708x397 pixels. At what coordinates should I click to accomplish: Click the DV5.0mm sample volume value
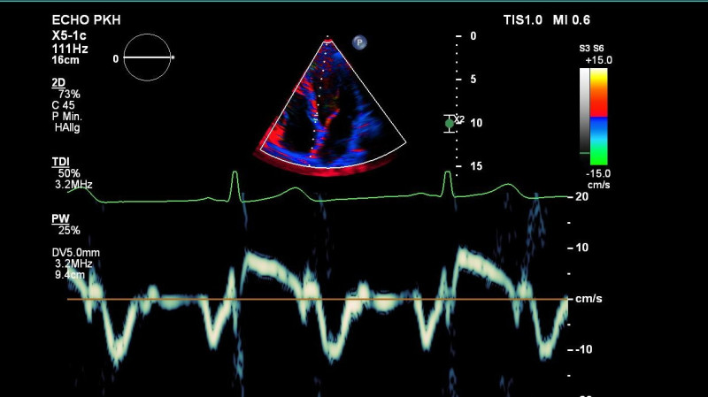[76, 253]
